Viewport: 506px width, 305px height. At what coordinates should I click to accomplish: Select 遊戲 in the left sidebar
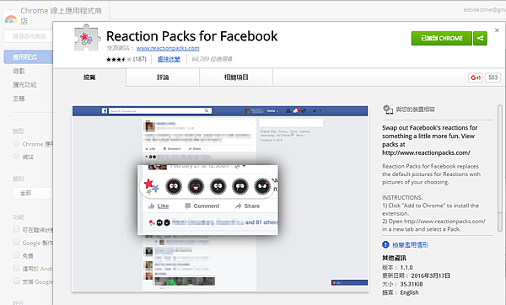(x=19, y=71)
